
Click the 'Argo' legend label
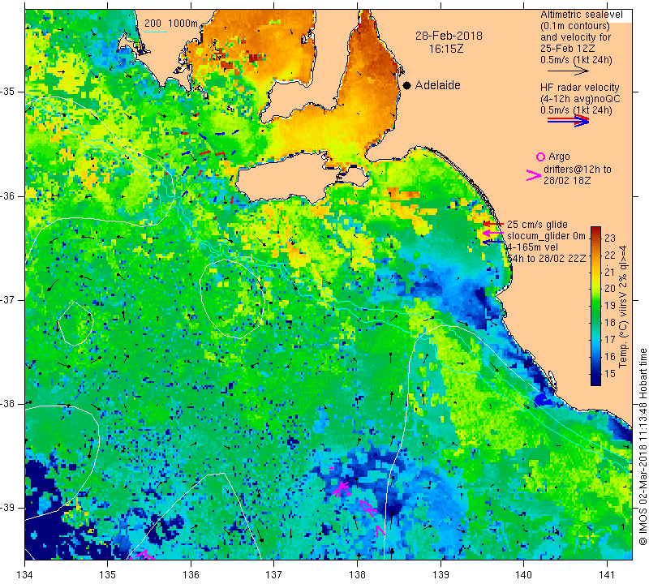pos(559,157)
